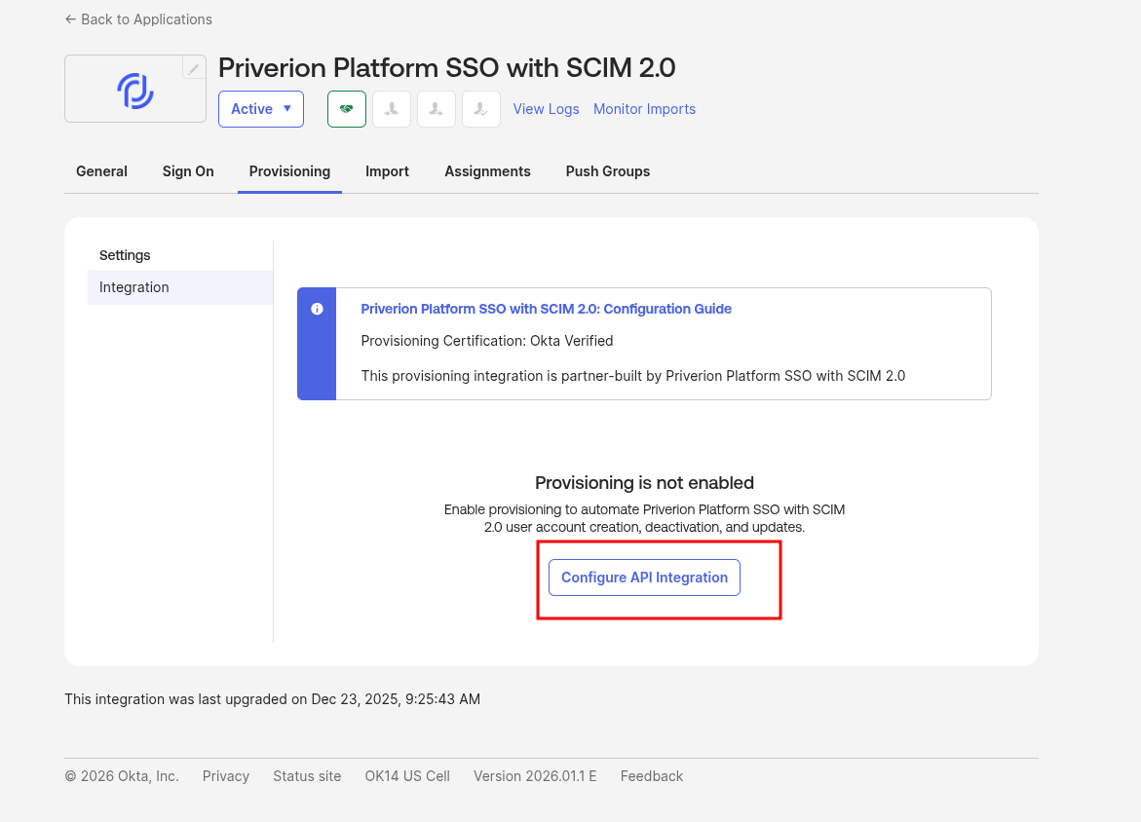Open the Push Groups tab

[x=607, y=171]
